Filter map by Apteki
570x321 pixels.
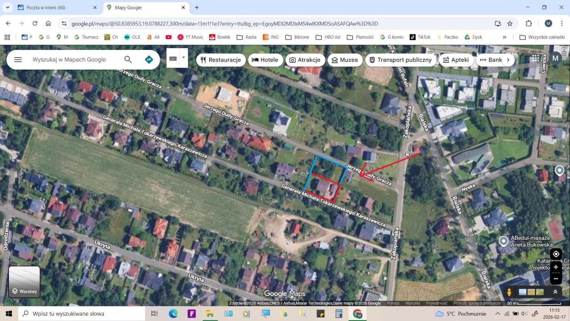pos(456,60)
